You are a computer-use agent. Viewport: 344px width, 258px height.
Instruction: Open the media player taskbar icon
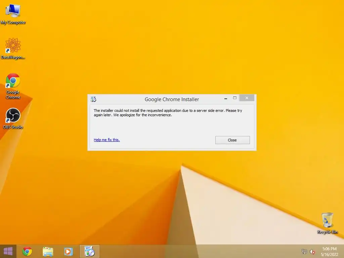[68, 251]
